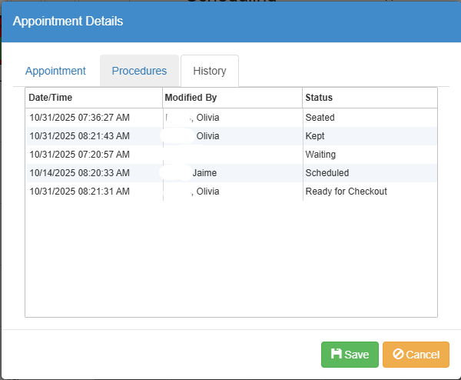Viewport: 461px width, 380px height.
Task: Open the Procedures tab
Action: (139, 71)
